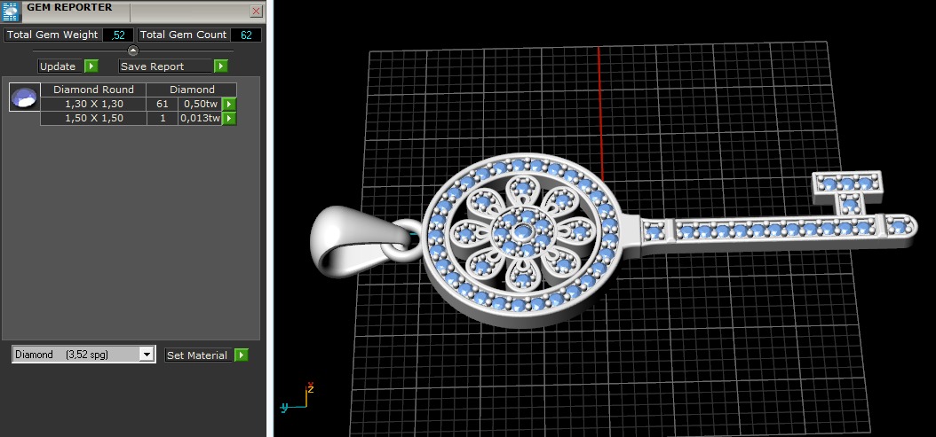Image resolution: width=936 pixels, height=437 pixels.
Task: Click the count cell showing 61
Action: point(163,105)
